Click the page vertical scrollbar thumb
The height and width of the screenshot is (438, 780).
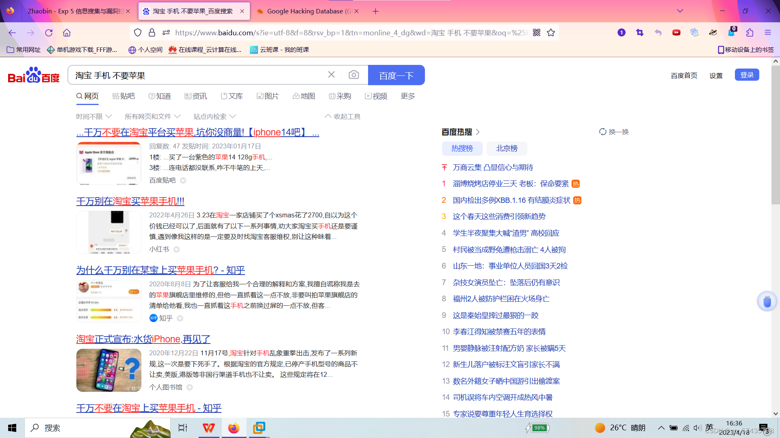click(x=776, y=136)
